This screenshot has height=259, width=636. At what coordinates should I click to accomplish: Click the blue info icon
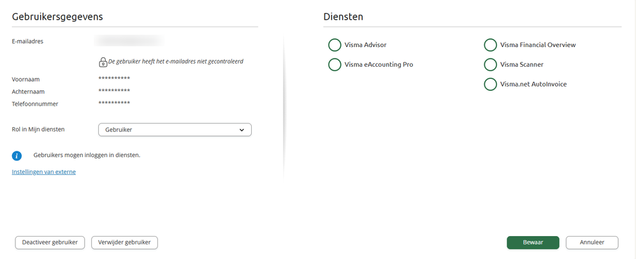(x=17, y=155)
